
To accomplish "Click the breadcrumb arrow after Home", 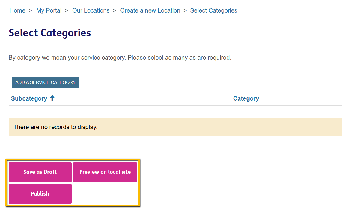I will 30,10.
